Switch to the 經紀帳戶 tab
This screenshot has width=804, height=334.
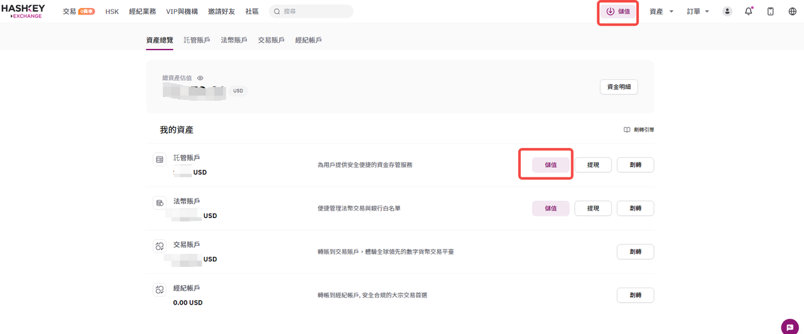click(308, 40)
